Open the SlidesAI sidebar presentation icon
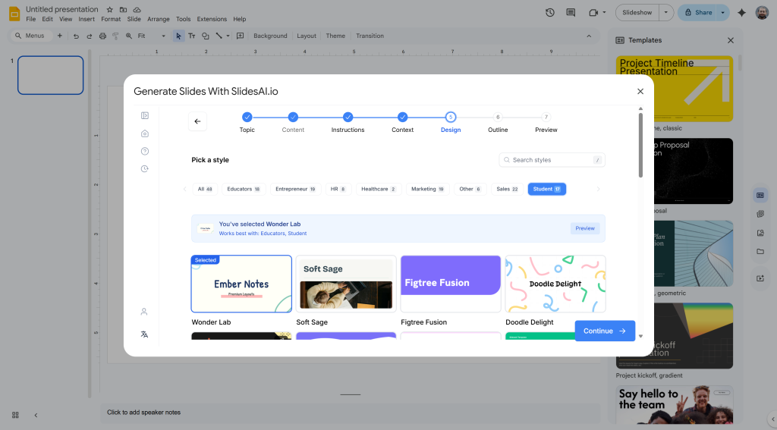 (145, 115)
